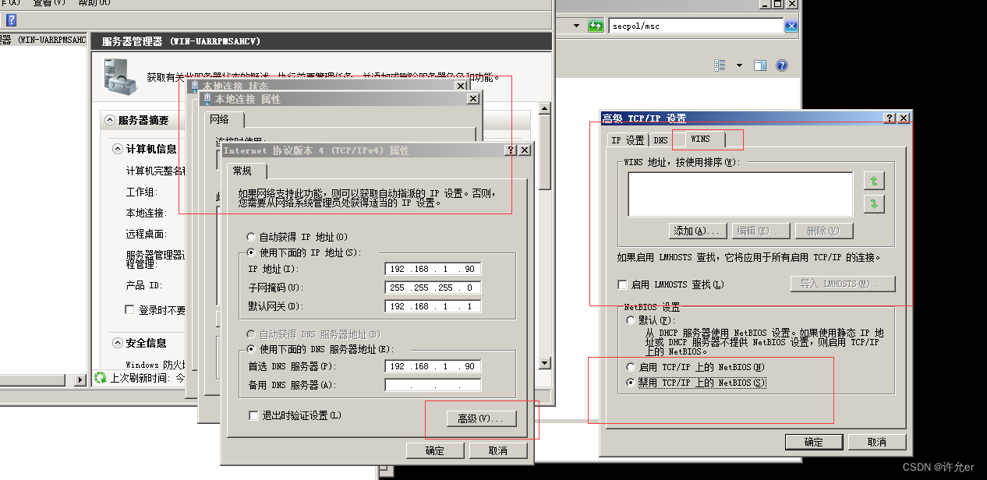Move WINS address down with green arrow
Screen dimensions: 987x480
coord(874,204)
